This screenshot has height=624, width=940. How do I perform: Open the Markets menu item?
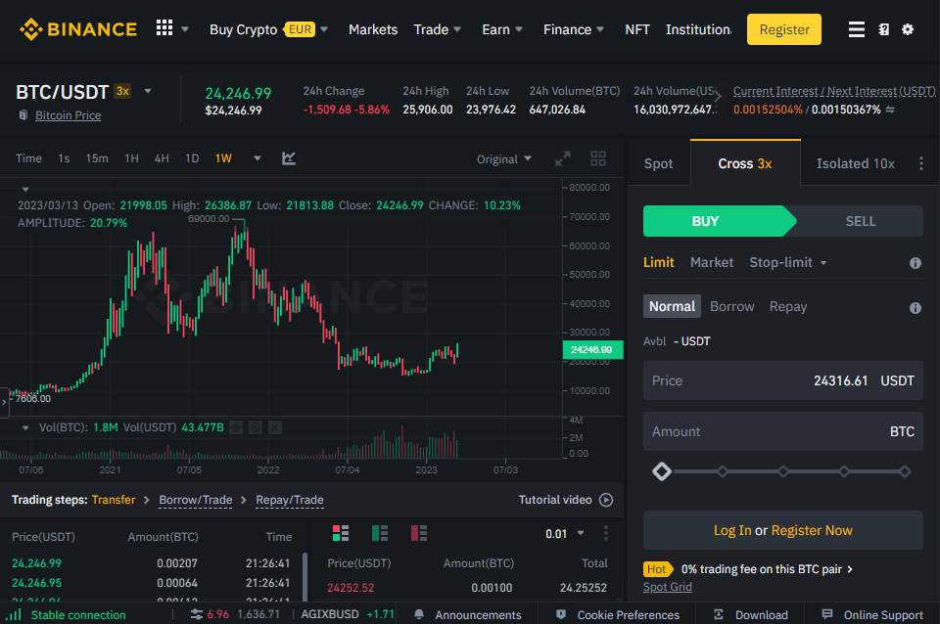pos(373,29)
